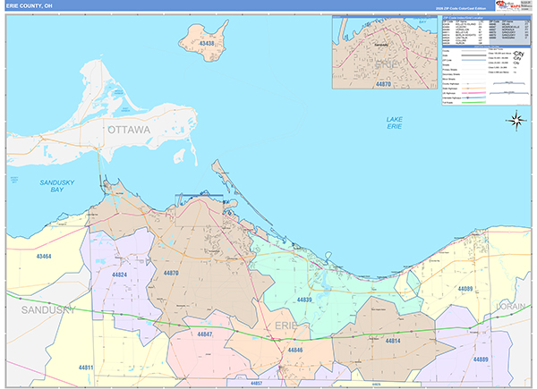Click '2026 ZIP Code ColorCast Edition' text
Image resolution: width=537 pixels, height=389 pixels.
[461, 8]
